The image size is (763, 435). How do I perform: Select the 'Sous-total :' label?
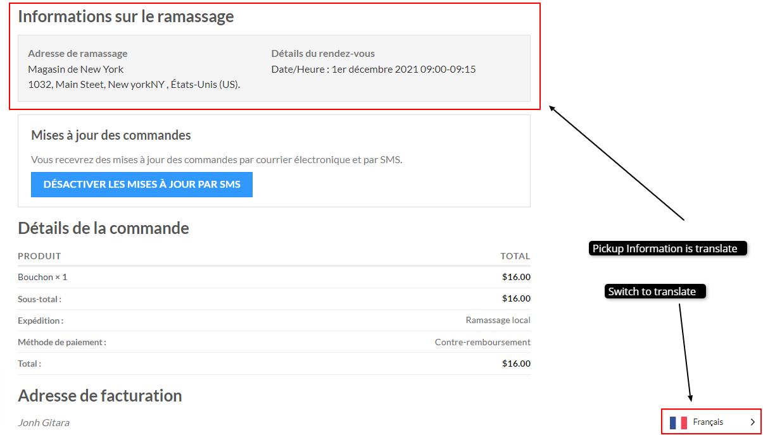[x=39, y=299]
